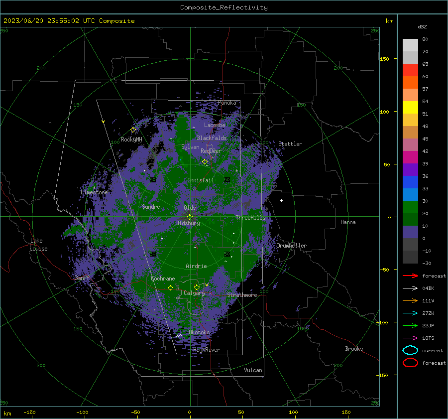Select the bright green dBZ scale swatch
Screen dimensions: 448x419
410,207
